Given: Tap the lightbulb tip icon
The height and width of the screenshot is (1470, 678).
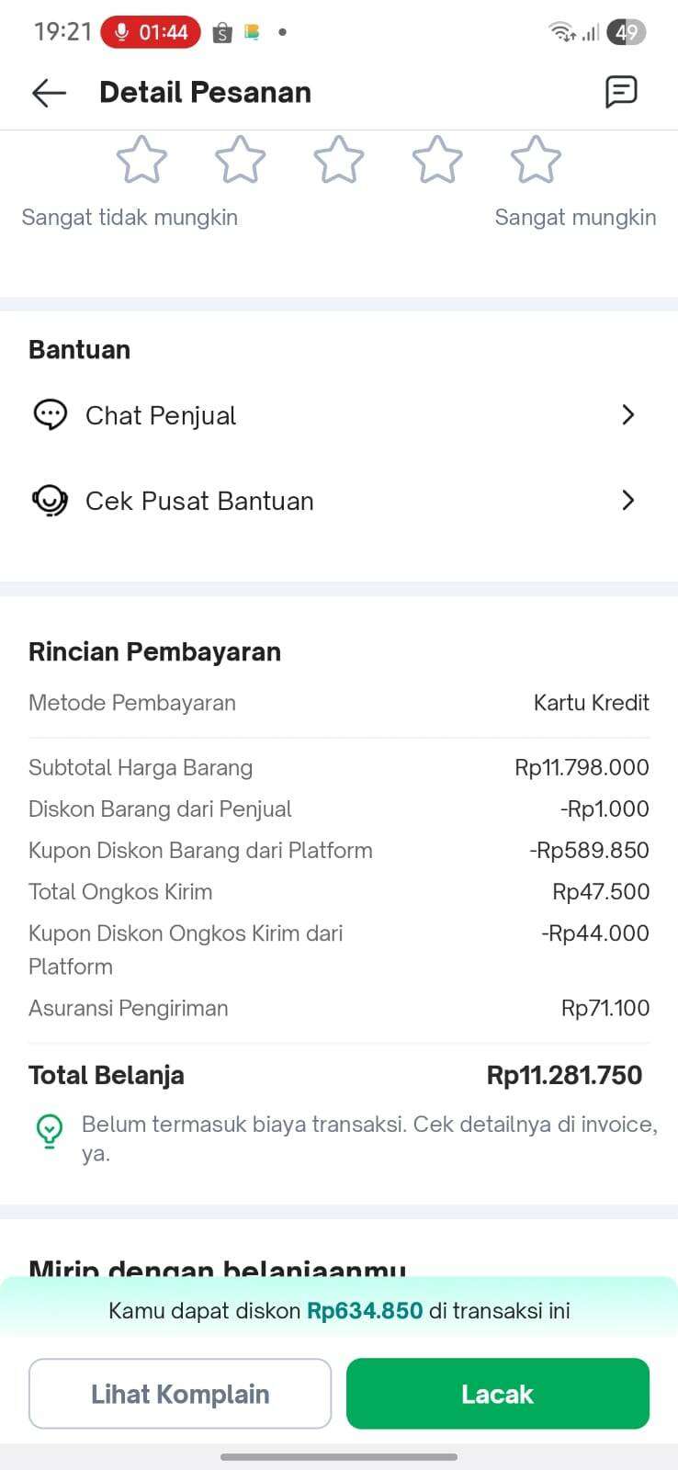Looking at the screenshot, I should pos(50,1131).
